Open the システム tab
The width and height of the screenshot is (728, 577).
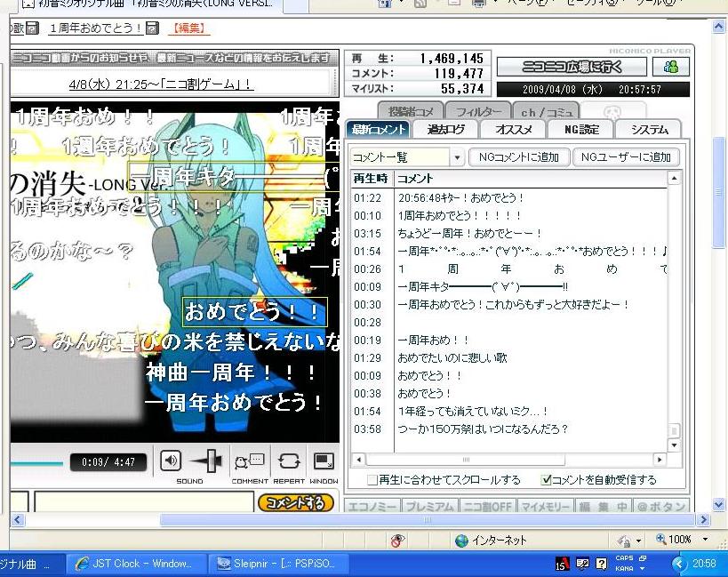point(649,130)
